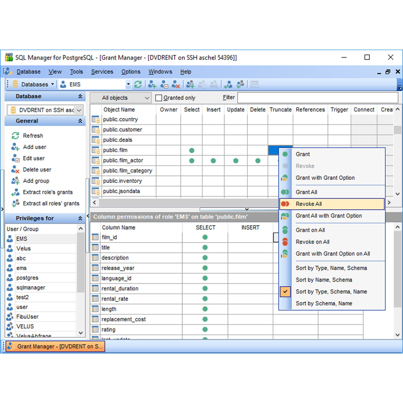The image size is (403, 403).
Task: Click the column permissions panel collapse arrow
Action: click(247, 209)
